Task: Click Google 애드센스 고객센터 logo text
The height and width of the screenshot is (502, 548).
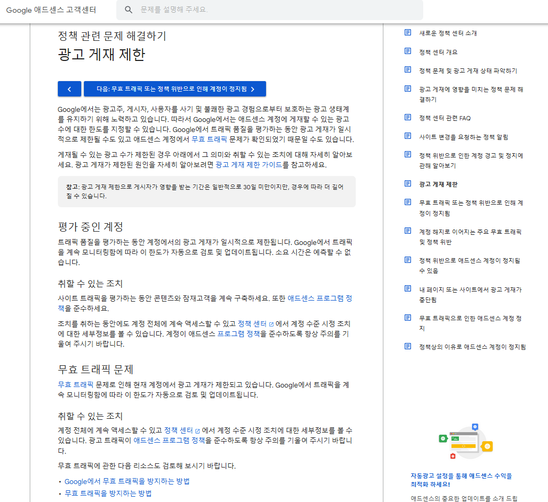Action: 52,10
